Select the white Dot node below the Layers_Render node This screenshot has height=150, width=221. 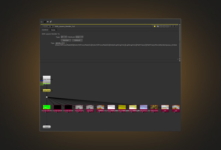pos(47,97)
